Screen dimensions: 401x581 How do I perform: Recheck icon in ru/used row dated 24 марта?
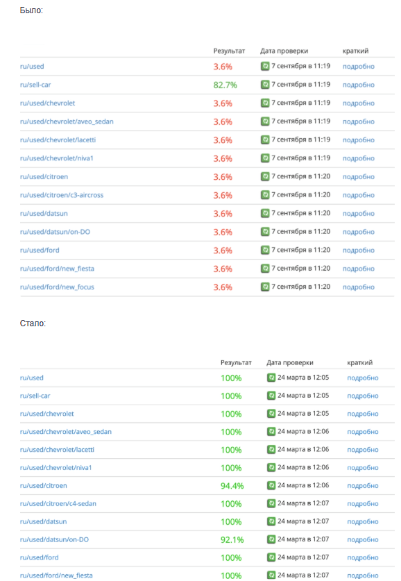coord(271,378)
